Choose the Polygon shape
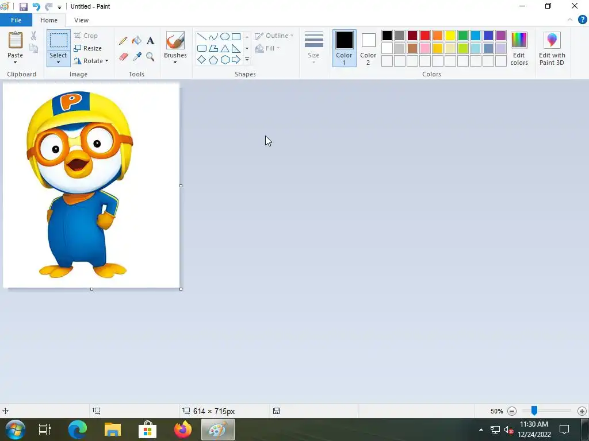This screenshot has height=441, width=589. (x=213, y=48)
